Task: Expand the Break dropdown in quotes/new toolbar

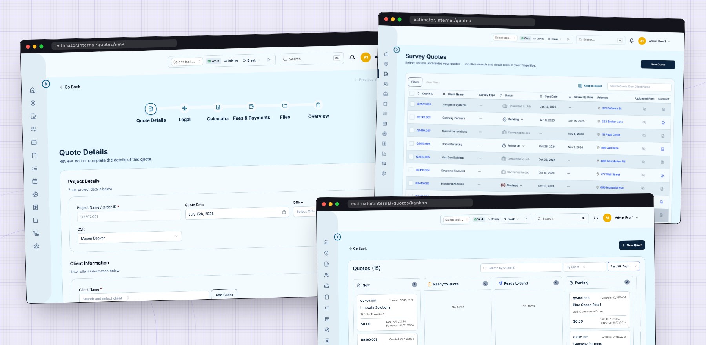Action: point(252,60)
